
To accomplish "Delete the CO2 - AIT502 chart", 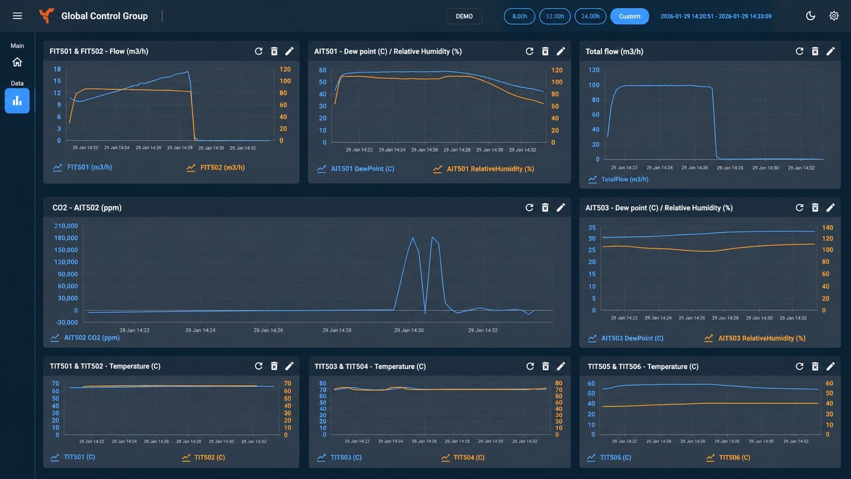I will 545,207.
